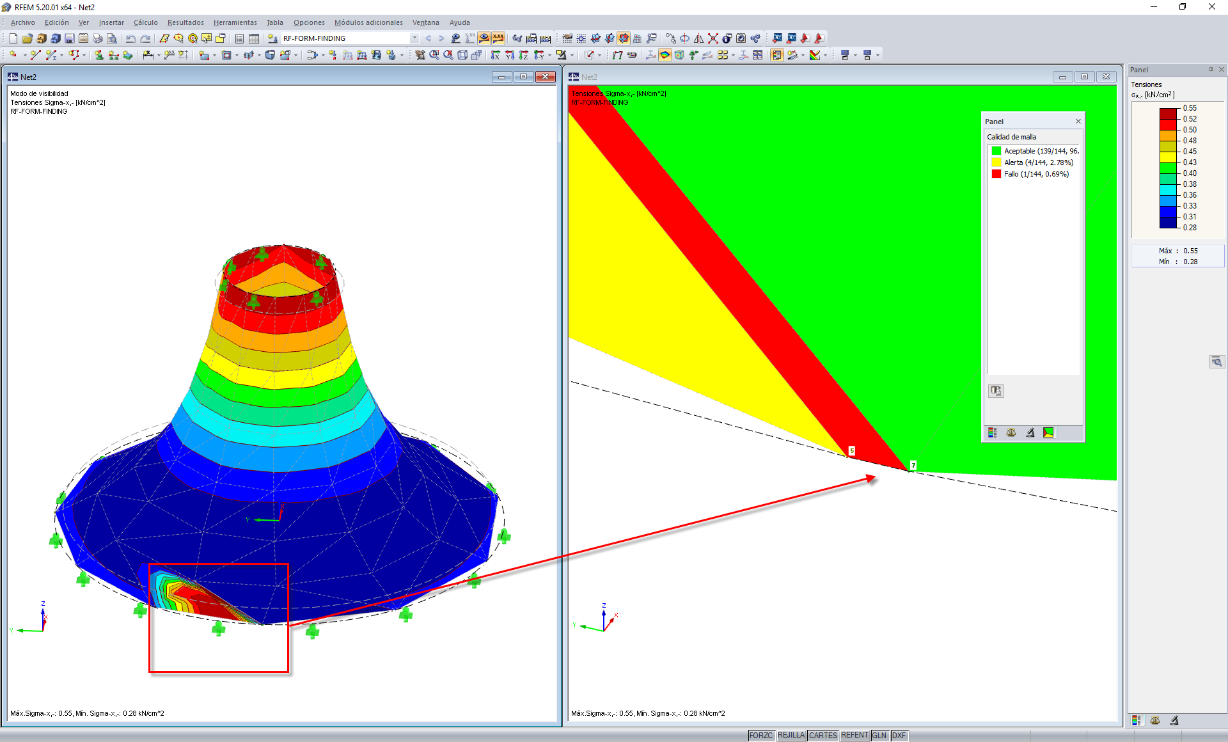
Task: Close the floating Calidad de malla panel
Action: point(1078,121)
